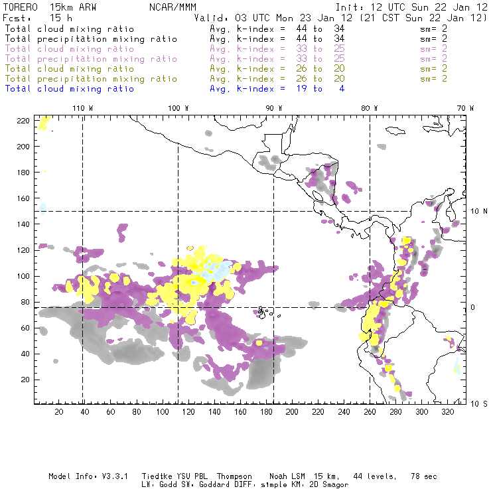Image resolution: width=491 pixels, height=491 pixels.
Task: Click blue "Avg. k-index = 19 to 4" text
Action: [x=277, y=89]
